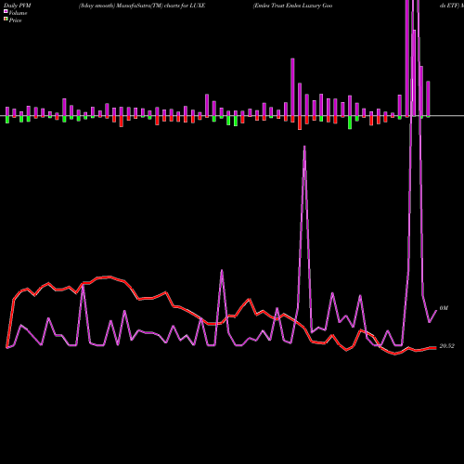Click the '29.52' price value label
Screen dimensions: 464x464
coord(446,346)
